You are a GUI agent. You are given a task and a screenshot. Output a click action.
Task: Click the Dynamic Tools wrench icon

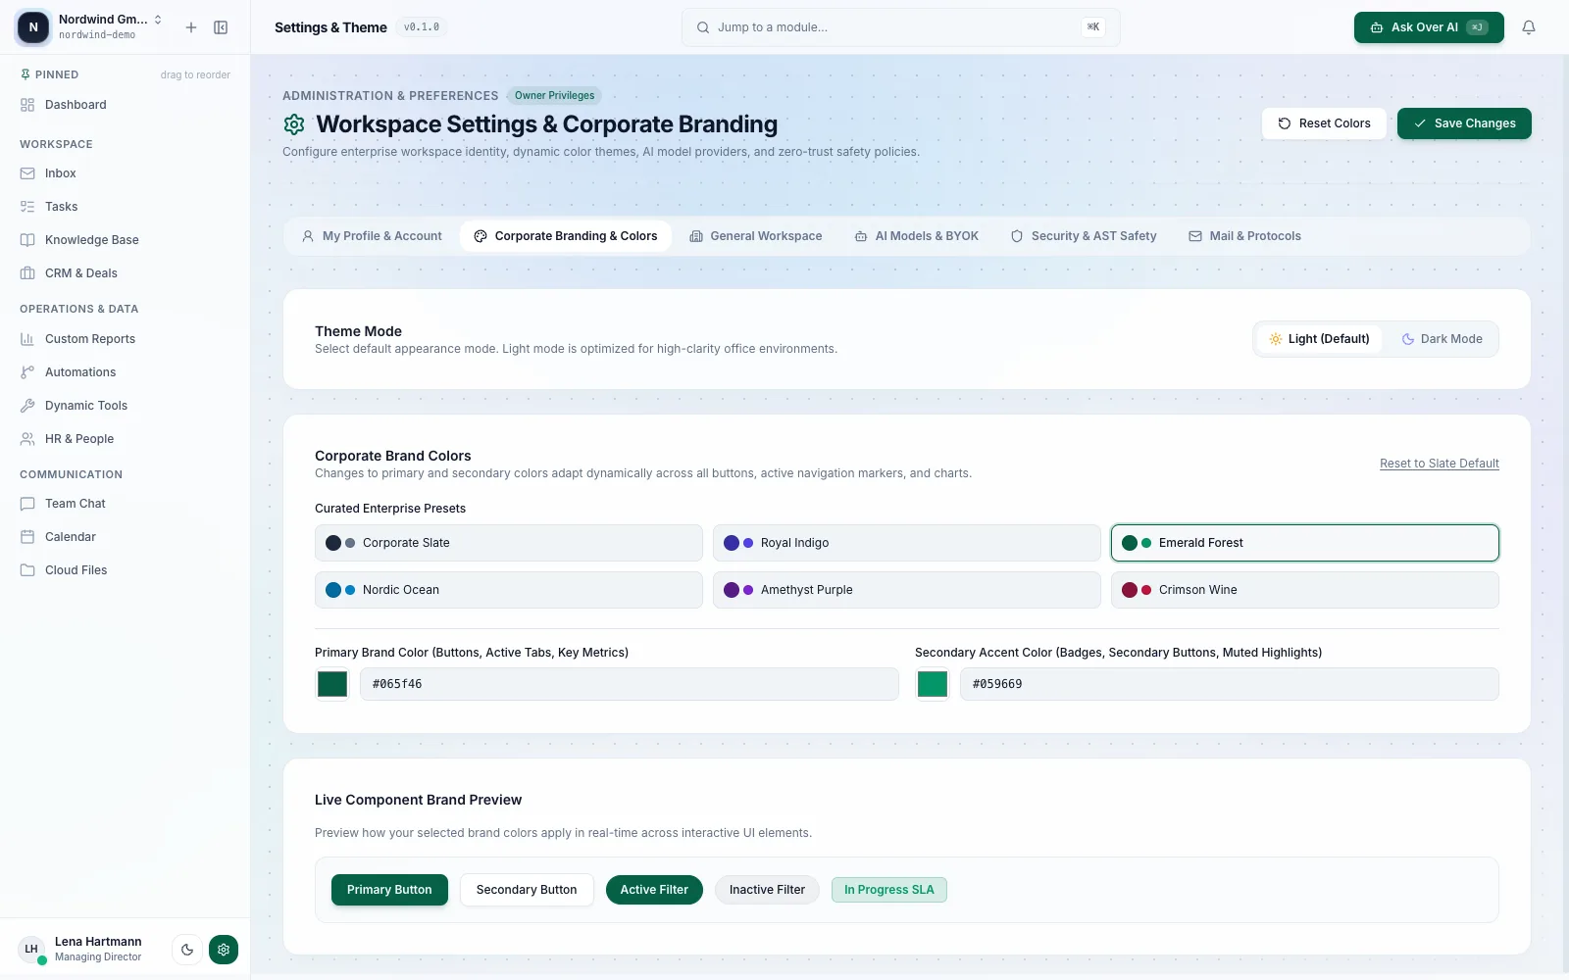(27, 406)
